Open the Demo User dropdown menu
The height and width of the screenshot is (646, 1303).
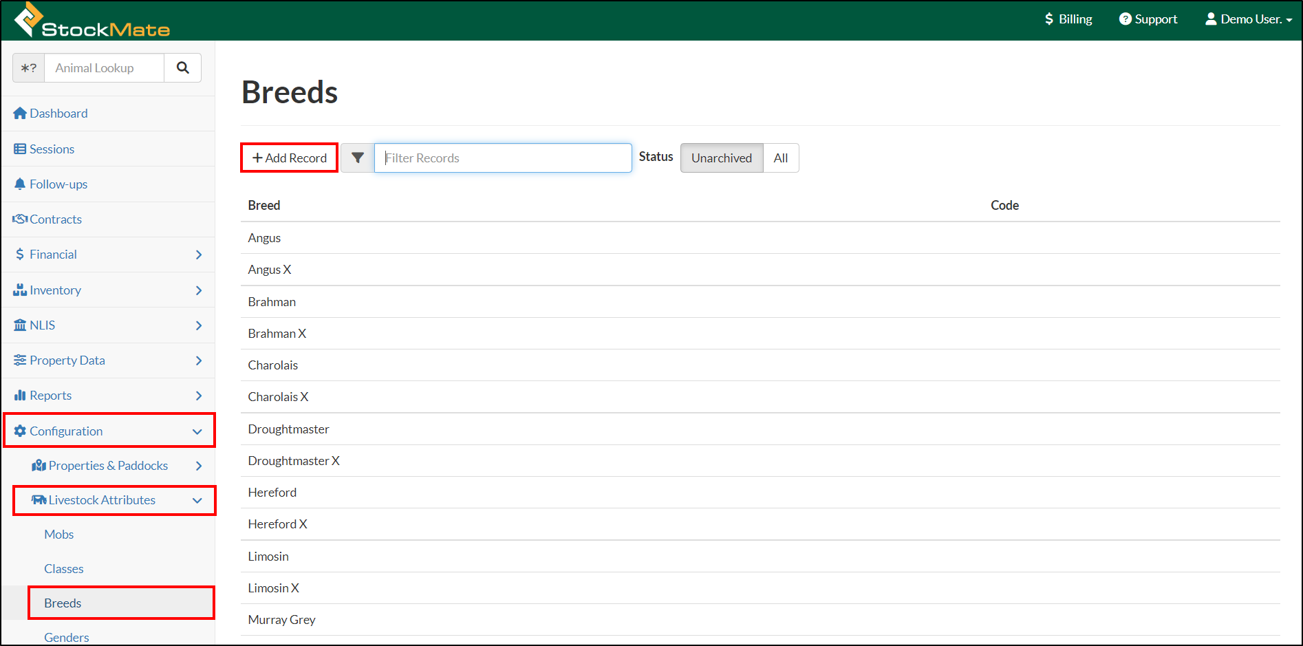pyautogui.click(x=1249, y=19)
